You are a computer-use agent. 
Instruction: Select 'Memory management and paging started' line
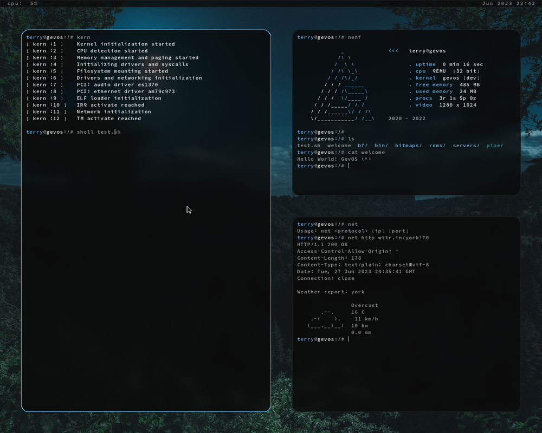click(138, 58)
